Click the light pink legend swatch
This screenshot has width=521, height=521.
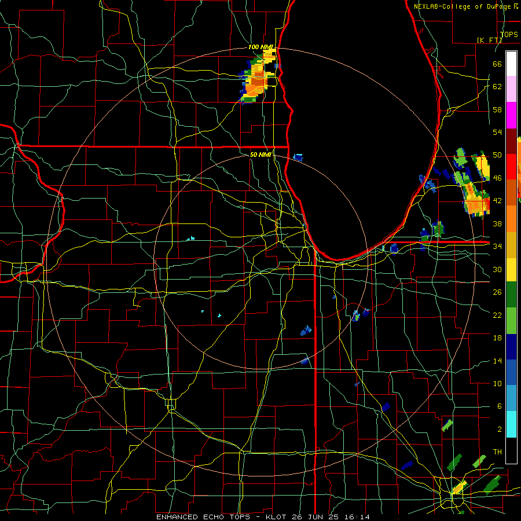511,89
